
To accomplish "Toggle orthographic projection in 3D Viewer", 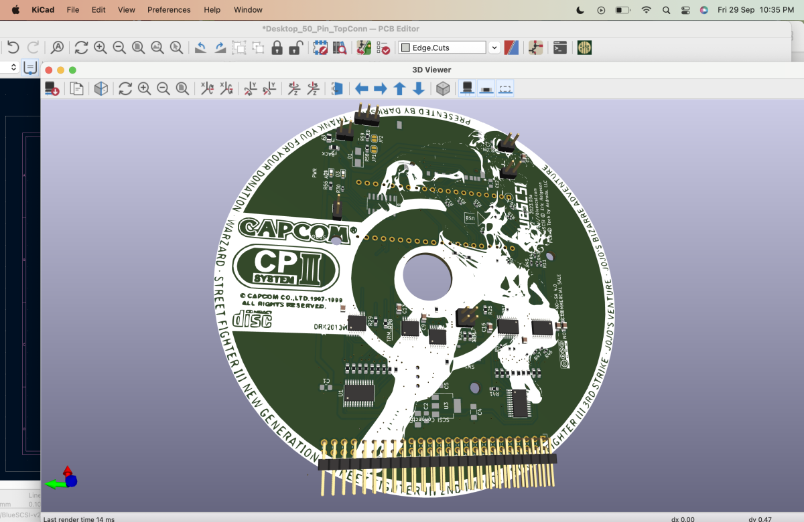I will click(443, 88).
